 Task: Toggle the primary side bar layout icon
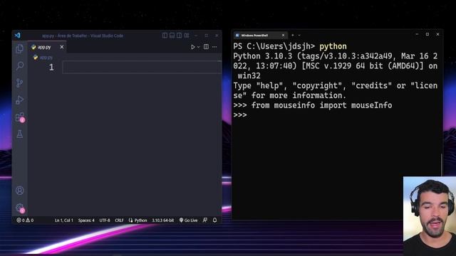[x=165, y=36]
